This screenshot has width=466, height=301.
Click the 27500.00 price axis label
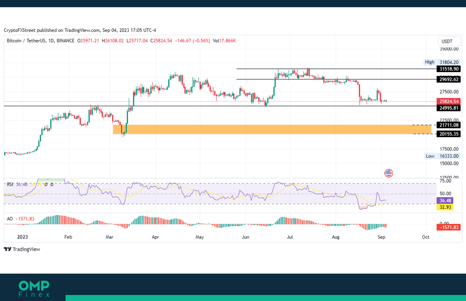coord(449,92)
